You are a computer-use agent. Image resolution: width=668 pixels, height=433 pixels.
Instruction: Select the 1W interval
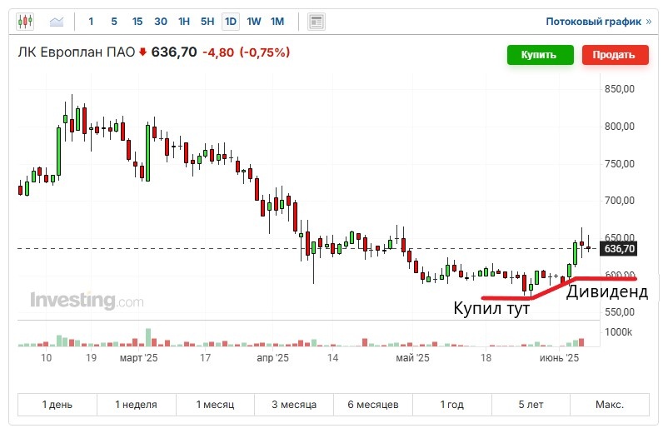point(254,22)
